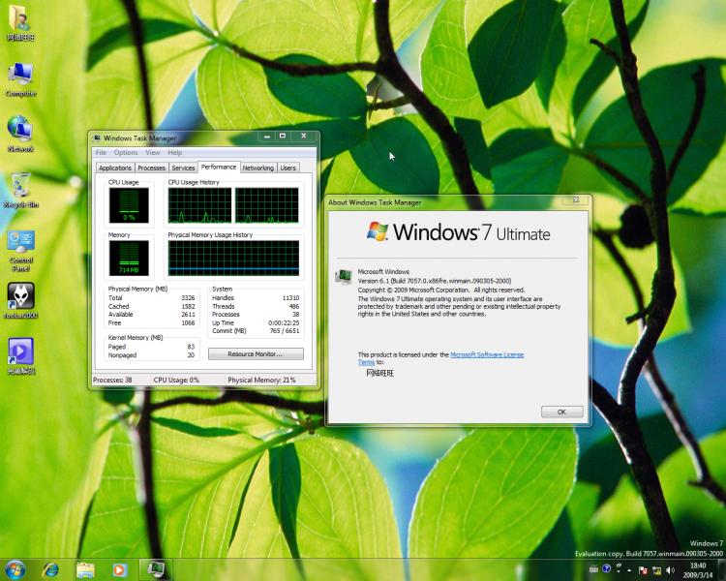Open the Action Center flag tray icon
The image size is (726, 581).
[x=643, y=570]
